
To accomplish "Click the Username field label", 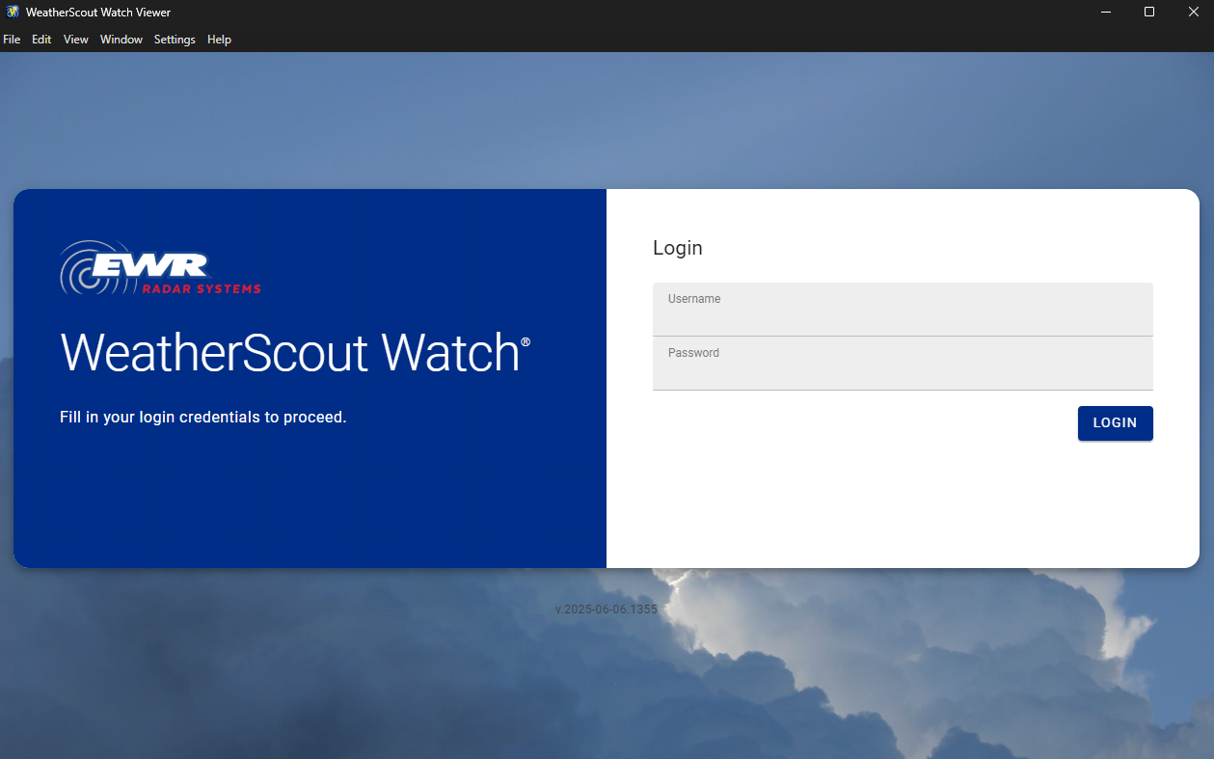I will pos(693,298).
